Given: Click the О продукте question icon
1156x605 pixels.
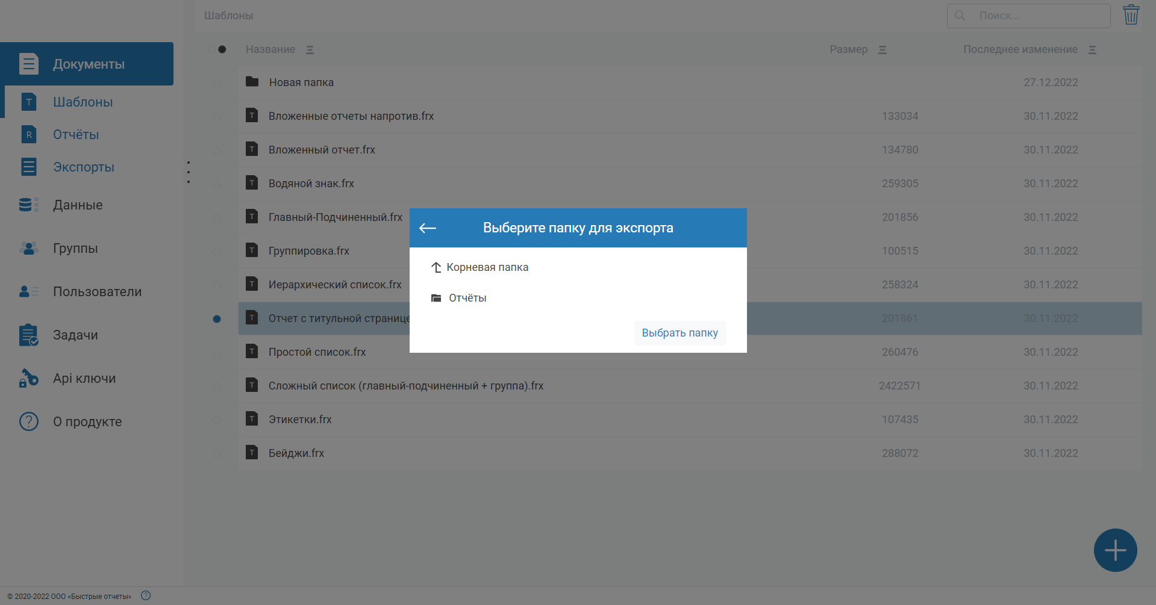Looking at the screenshot, I should (28, 421).
